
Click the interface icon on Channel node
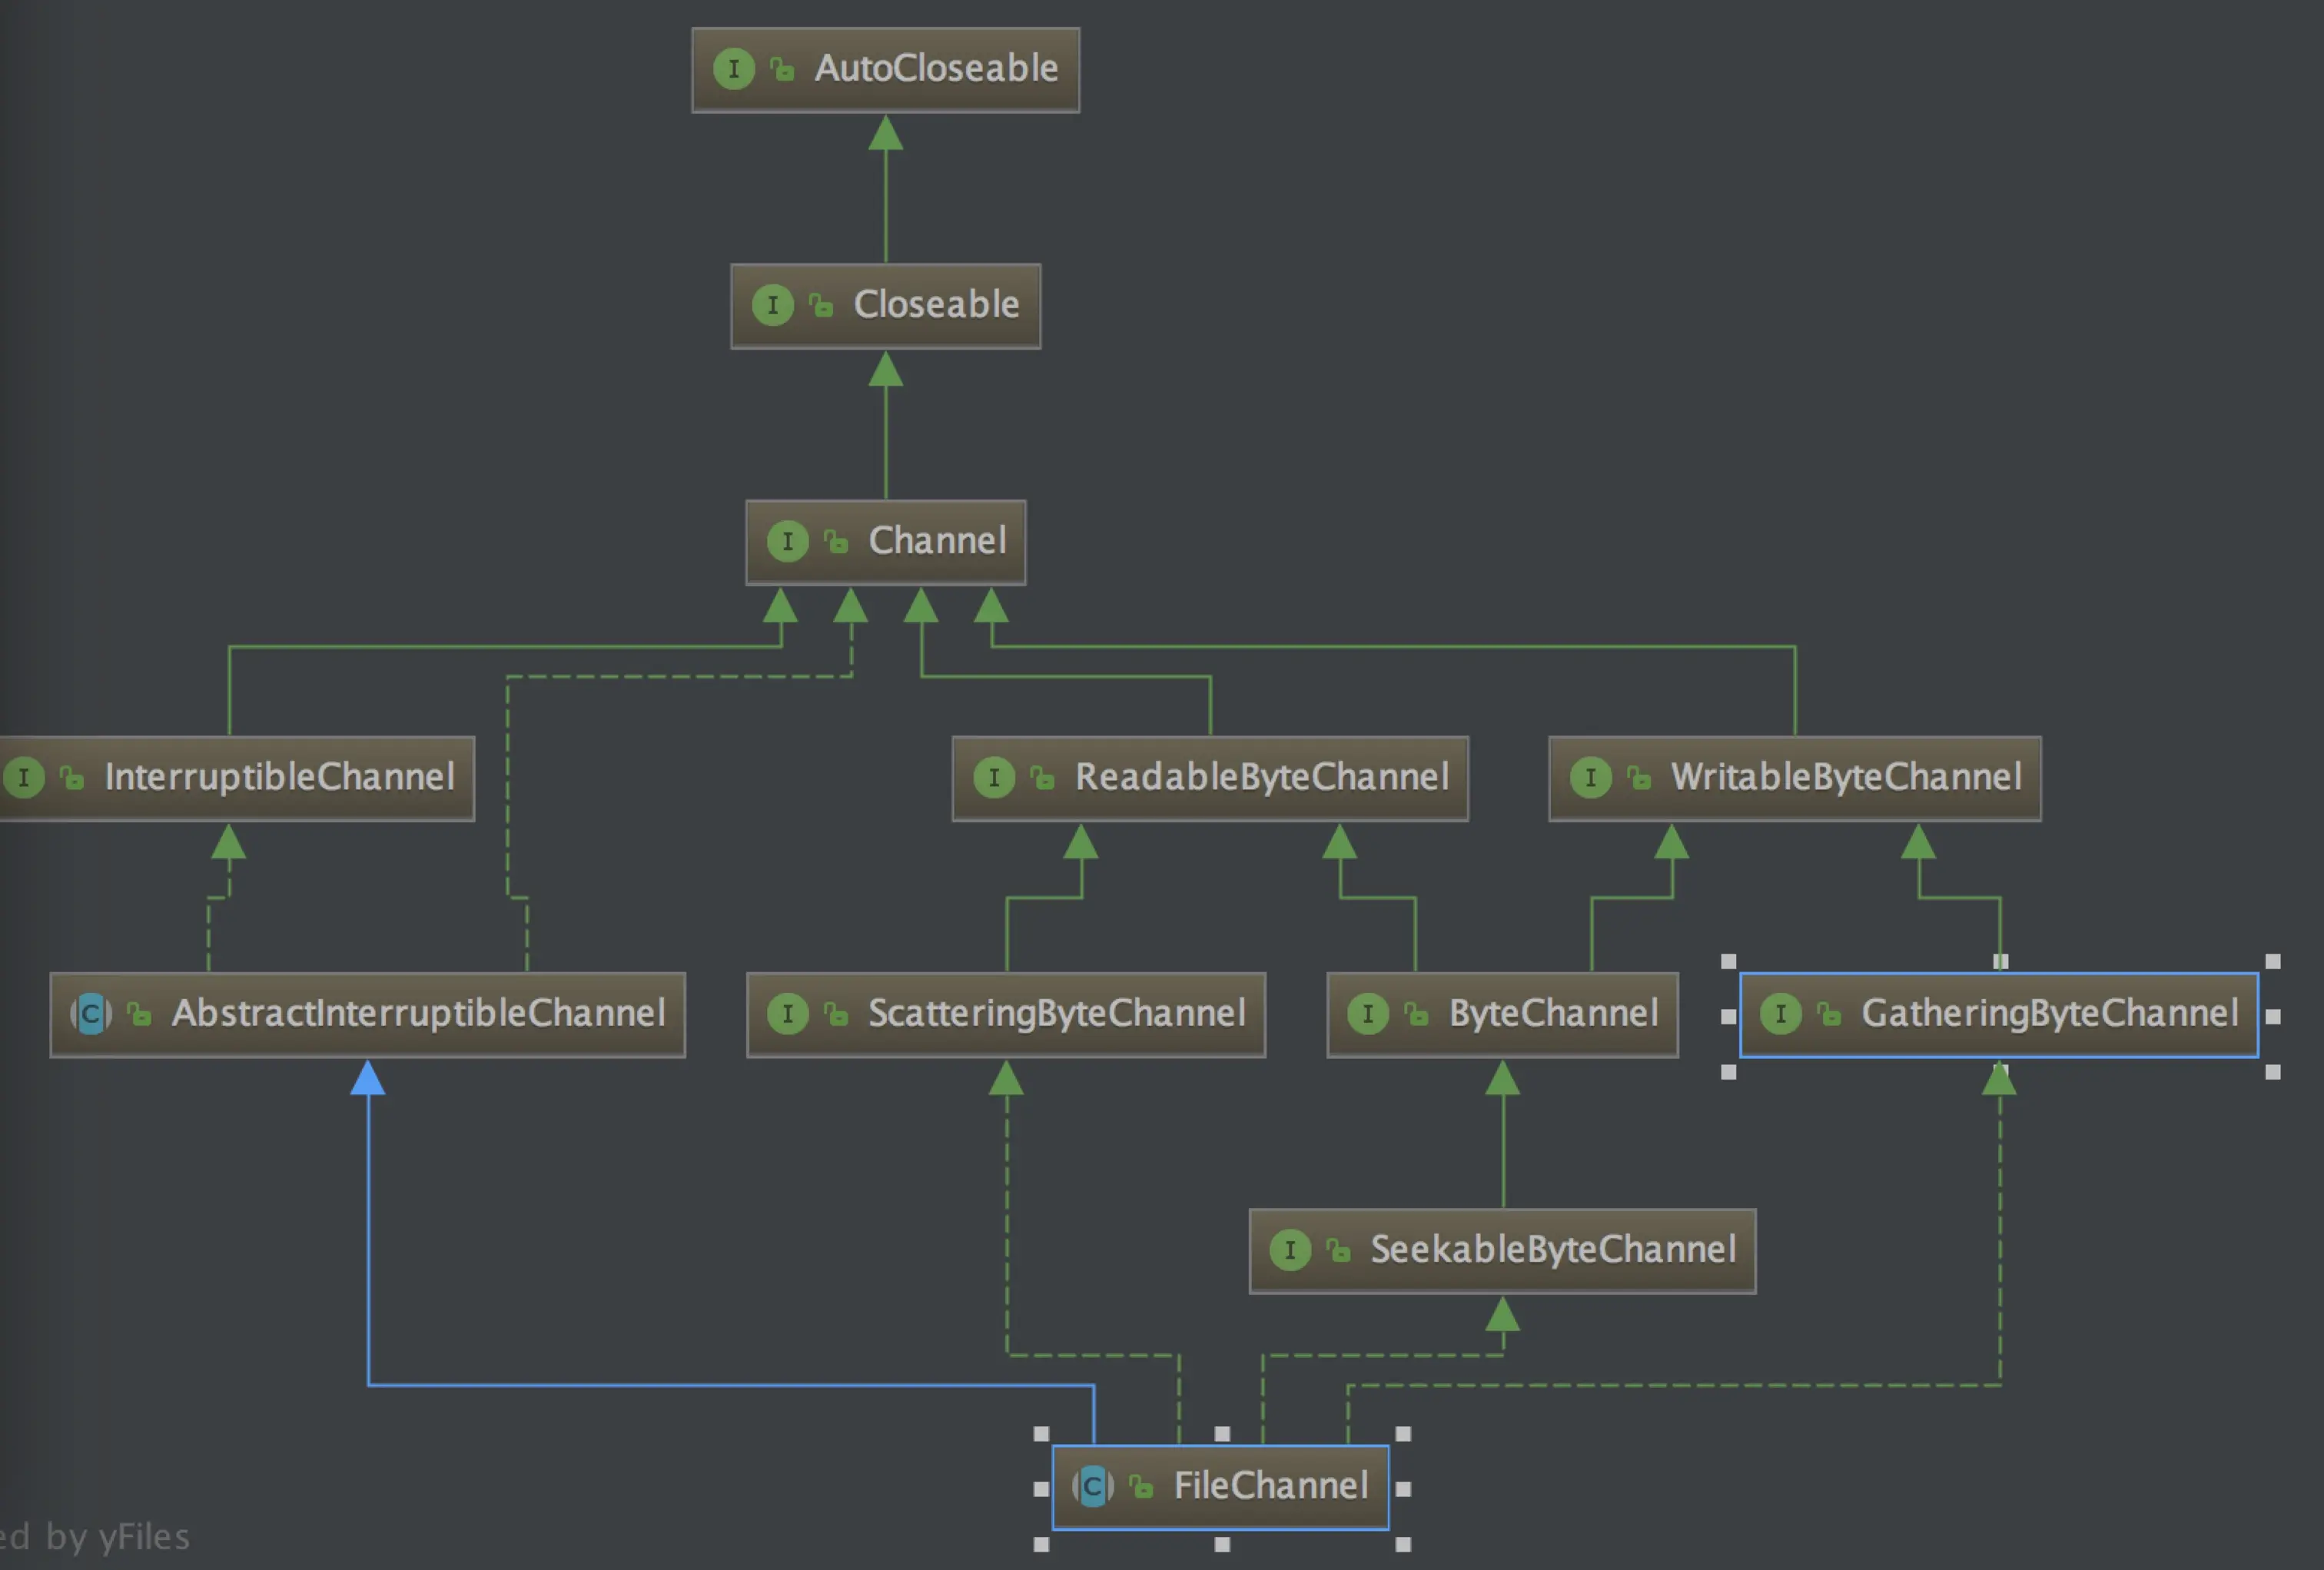(787, 542)
